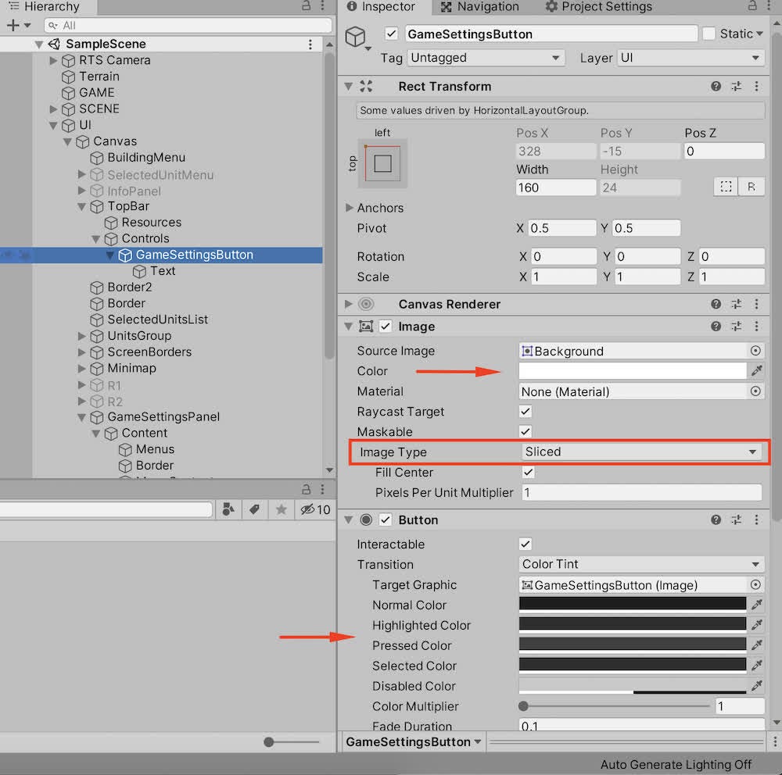Click Auto Generate Lighting Off
The image size is (782, 775).
pyautogui.click(x=676, y=765)
